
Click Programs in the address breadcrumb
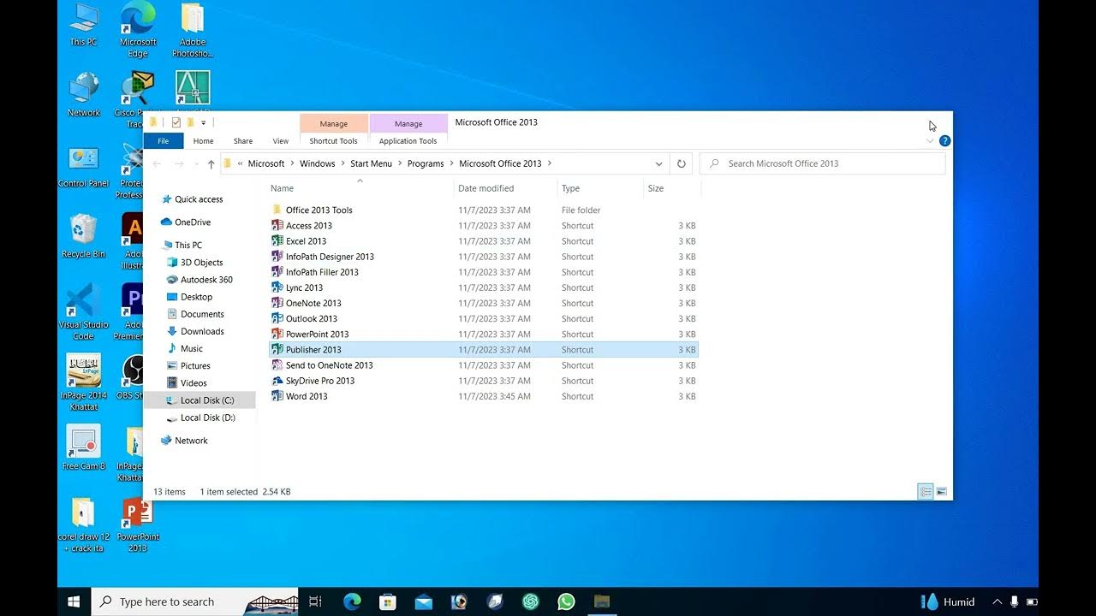[426, 163]
